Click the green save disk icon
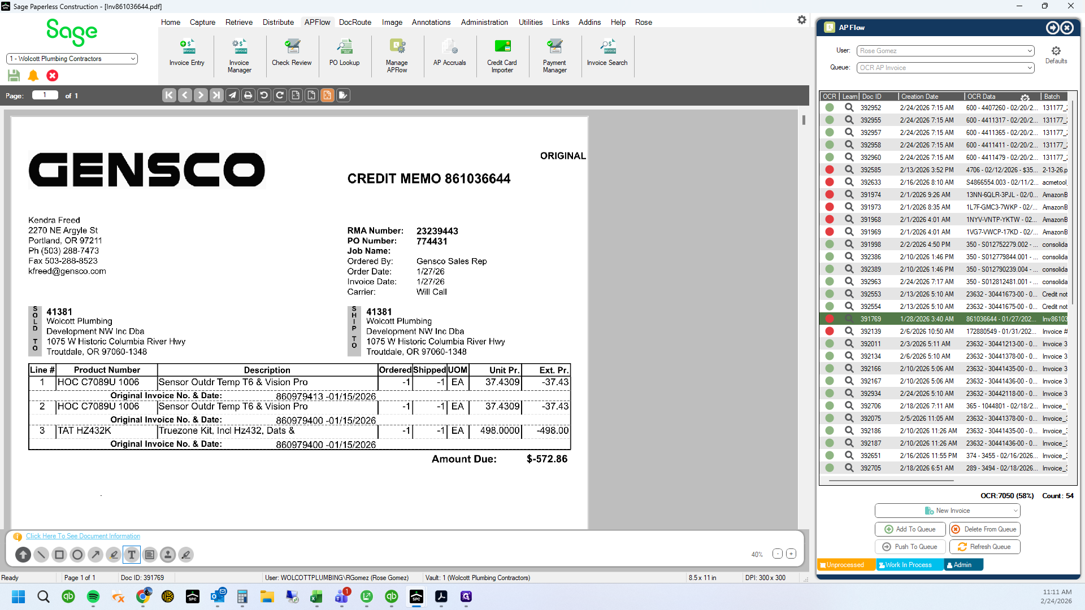The image size is (1085, 610). [14, 76]
